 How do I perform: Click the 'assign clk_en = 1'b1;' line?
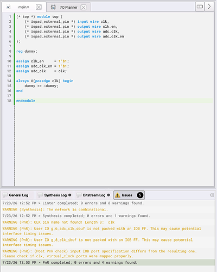[x=42, y=61]
